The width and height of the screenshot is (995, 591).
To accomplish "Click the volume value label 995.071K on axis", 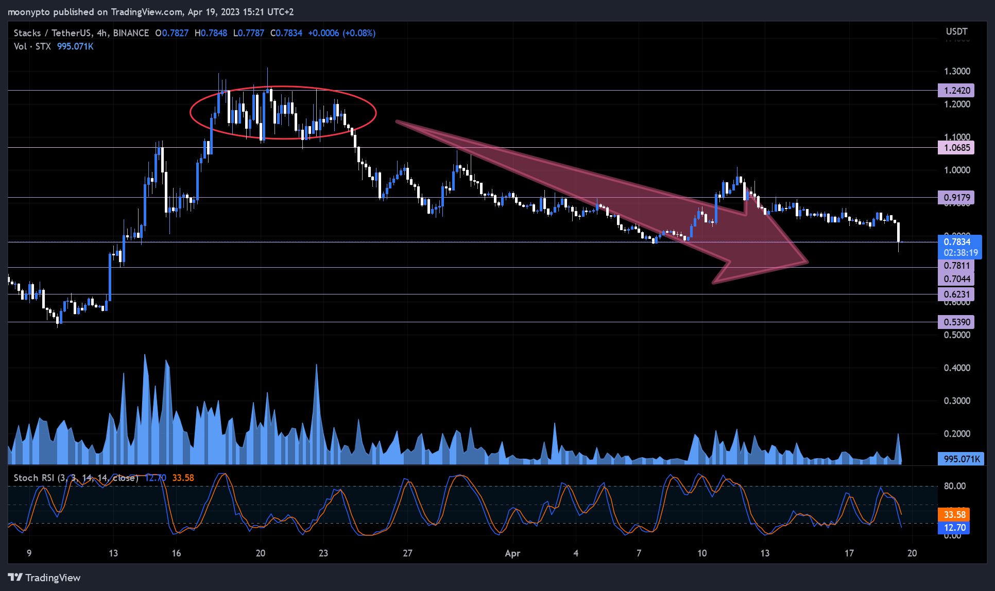I will [962, 459].
